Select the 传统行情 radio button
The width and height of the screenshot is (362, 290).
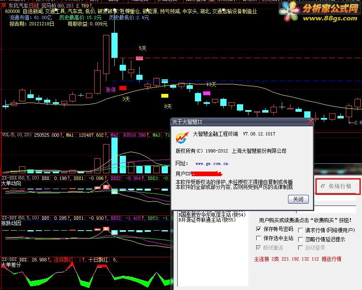click(323, 186)
